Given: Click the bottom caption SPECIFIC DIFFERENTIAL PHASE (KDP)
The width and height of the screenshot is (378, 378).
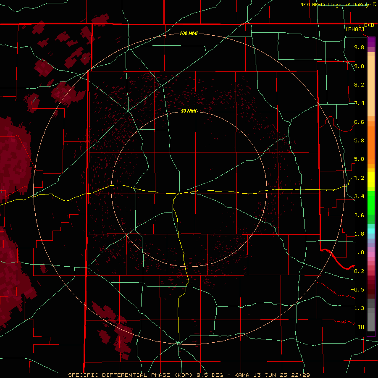Looking at the screenshot, I should [130, 375].
